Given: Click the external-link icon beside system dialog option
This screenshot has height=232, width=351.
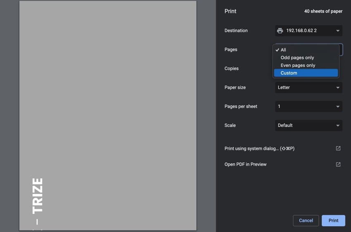Looking at the screenshot, I should tap(338, 148).
